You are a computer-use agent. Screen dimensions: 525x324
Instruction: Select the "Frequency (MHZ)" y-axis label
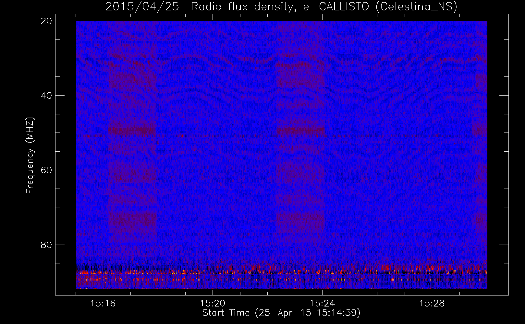30,156
